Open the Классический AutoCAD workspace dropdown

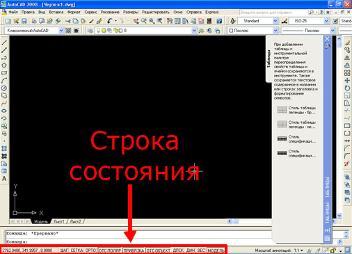tap(61, 31)
